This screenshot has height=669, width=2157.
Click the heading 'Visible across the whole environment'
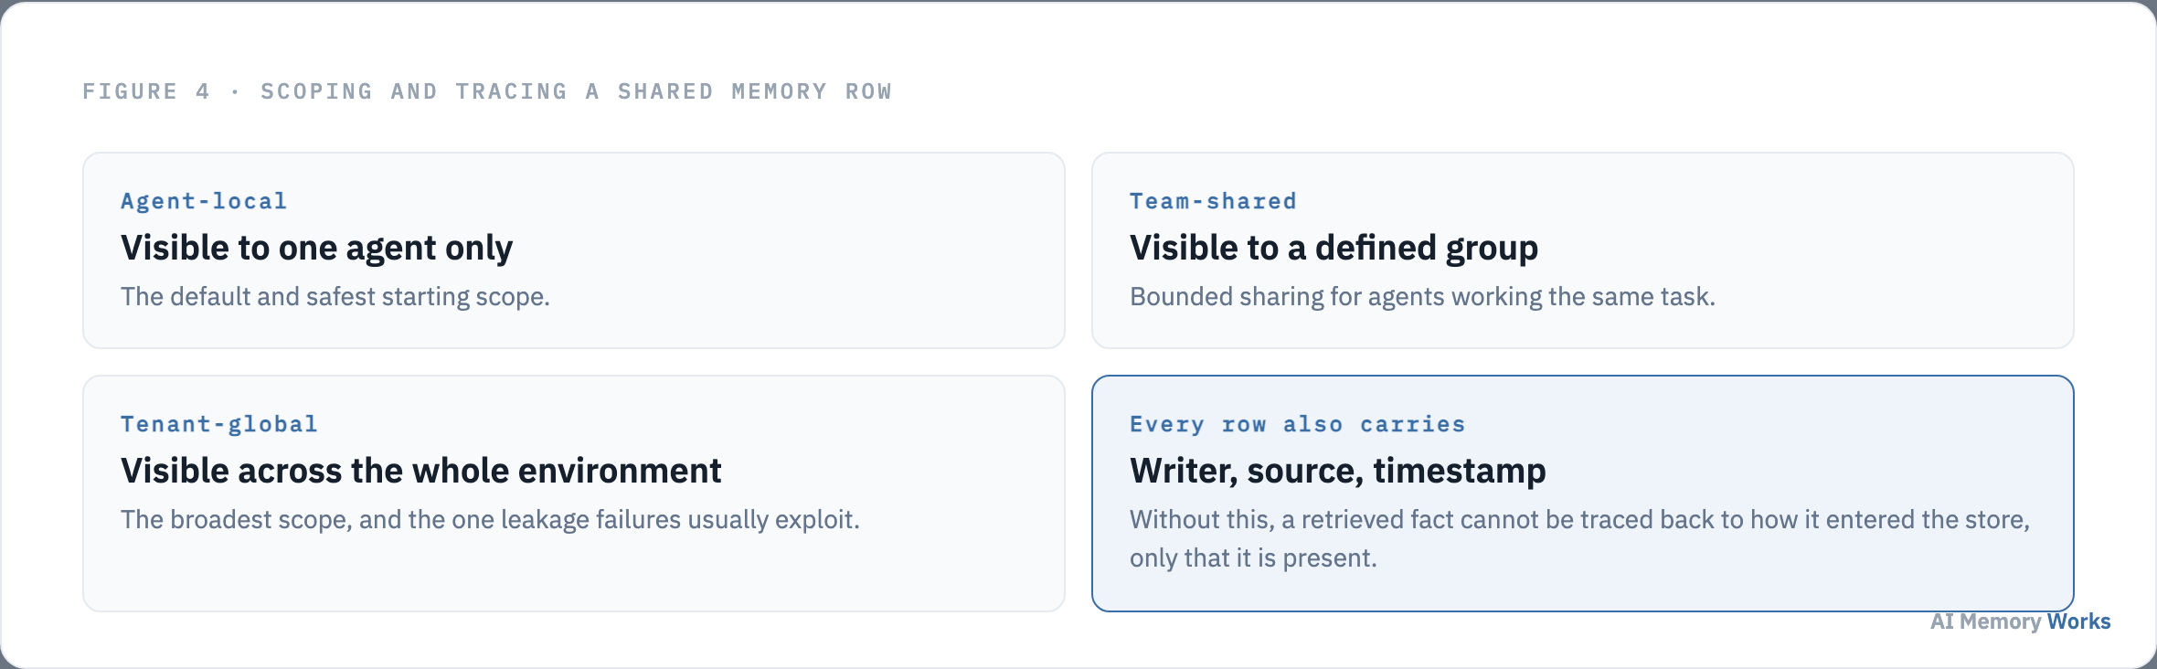421,471
